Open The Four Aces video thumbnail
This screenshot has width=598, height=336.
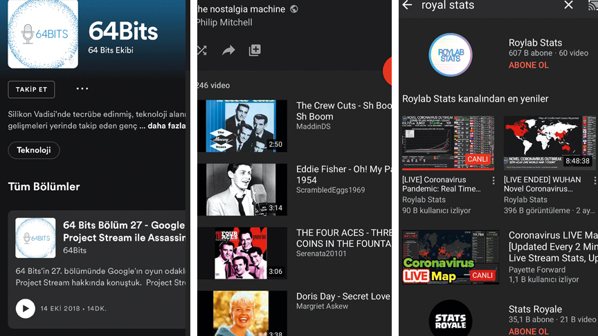pyautogui.click(x=242, y=253)
